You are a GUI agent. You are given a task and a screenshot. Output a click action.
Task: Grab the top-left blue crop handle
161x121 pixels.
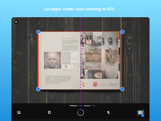pos(38,32)
